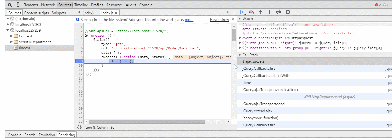Resume script execution with play button
Viewport: 392px width, 138px height.
(x=242, y=12)
